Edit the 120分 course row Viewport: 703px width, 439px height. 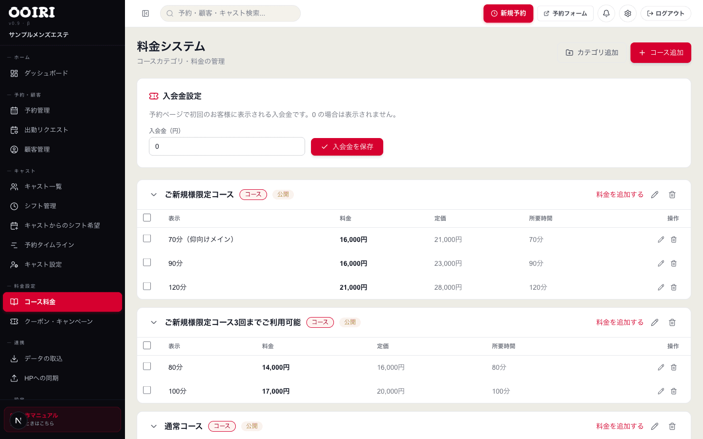point(661,287)
